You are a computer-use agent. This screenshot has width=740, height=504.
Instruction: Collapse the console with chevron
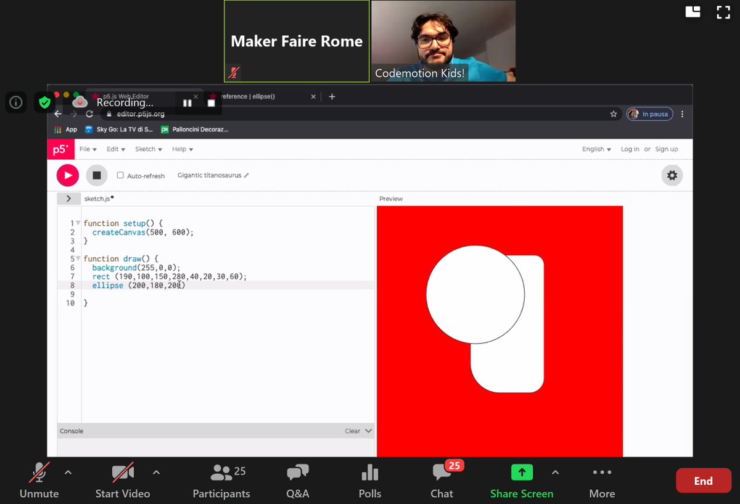tap(369, 431)
